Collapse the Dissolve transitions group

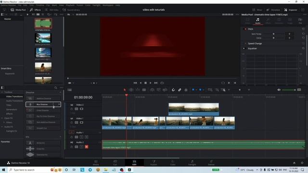click(x=60, y=92)
